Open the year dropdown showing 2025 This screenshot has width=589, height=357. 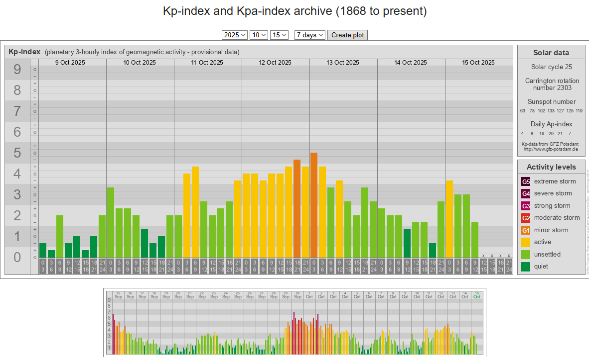tap(234, 35)
